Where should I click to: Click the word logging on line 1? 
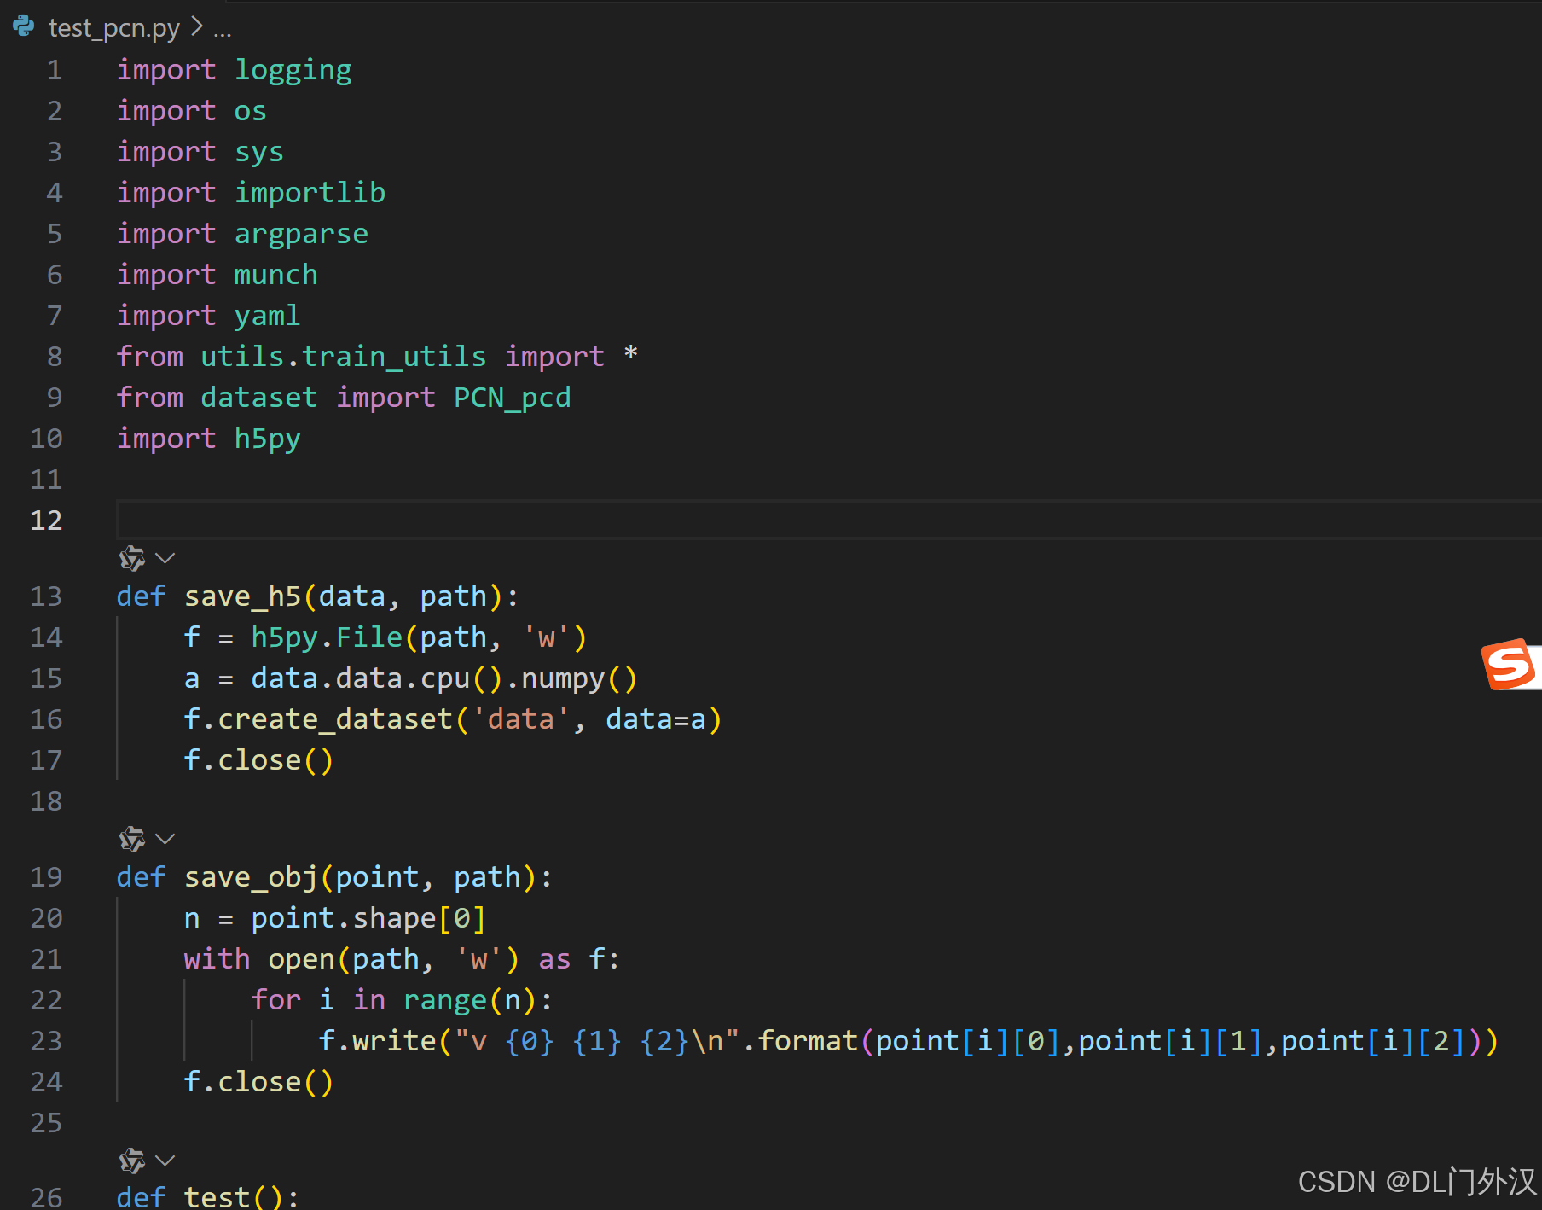(293, 69)
